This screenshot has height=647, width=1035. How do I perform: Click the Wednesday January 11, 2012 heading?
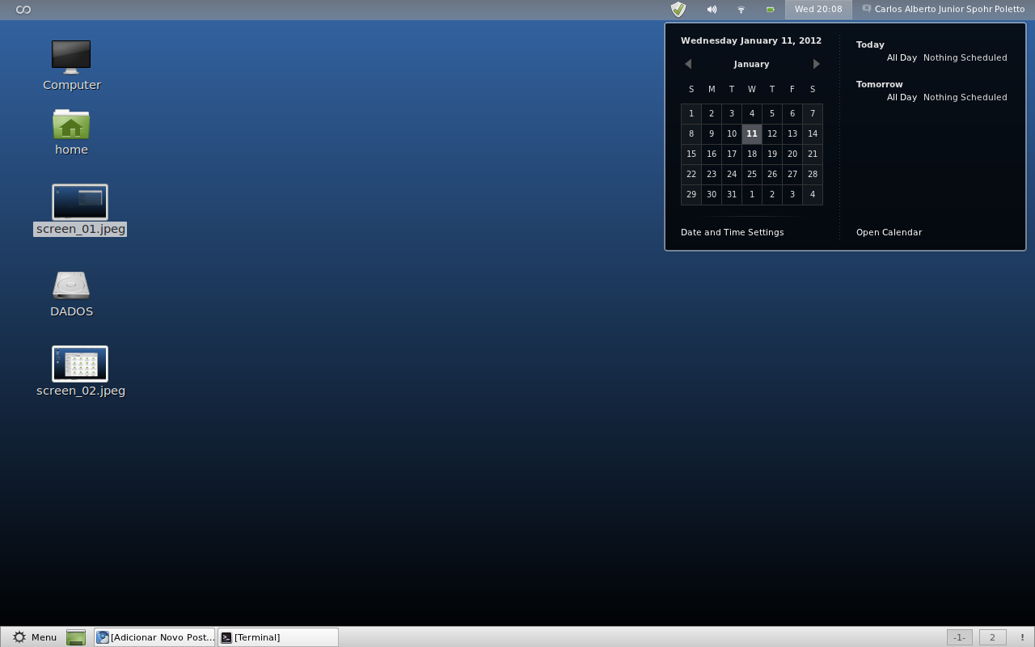[x=751, y=40]
